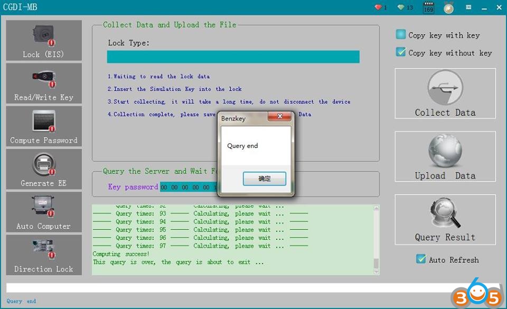Open the Auto Computer module
The height and width of the screenshot is (309, 507).
tap(44, 212)
